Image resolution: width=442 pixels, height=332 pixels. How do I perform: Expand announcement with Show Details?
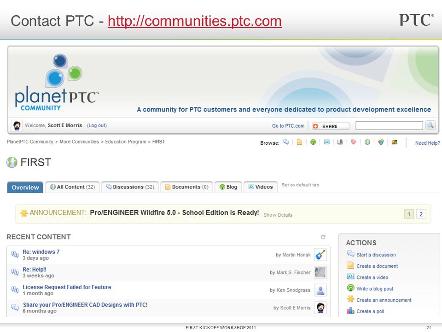click(278, 215)
